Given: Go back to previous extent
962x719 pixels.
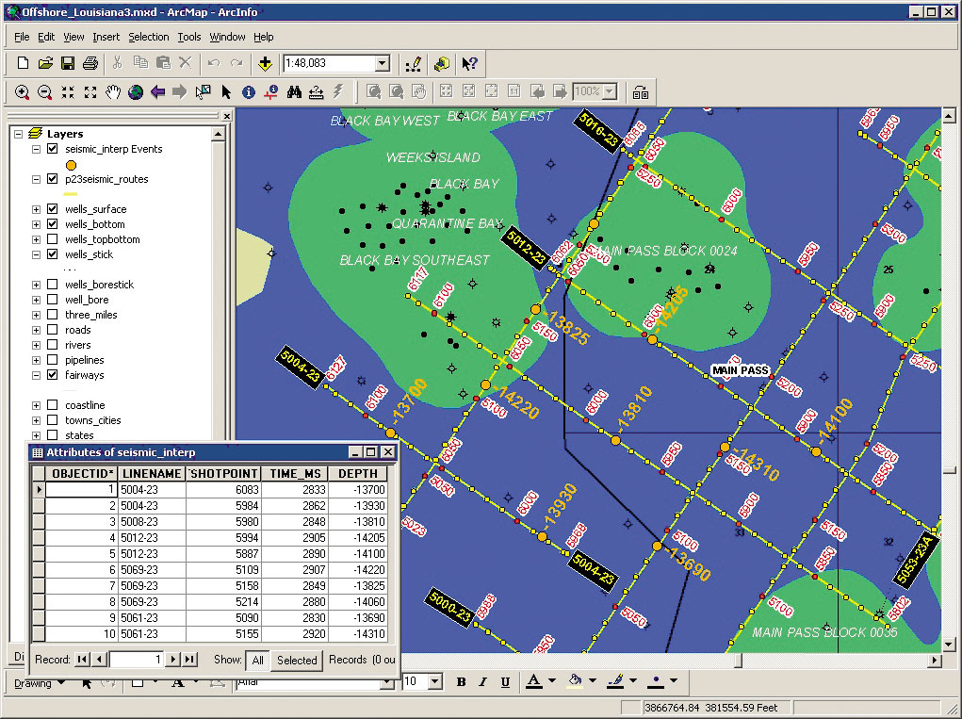Looking at the screenshot, I should [157, 92].
